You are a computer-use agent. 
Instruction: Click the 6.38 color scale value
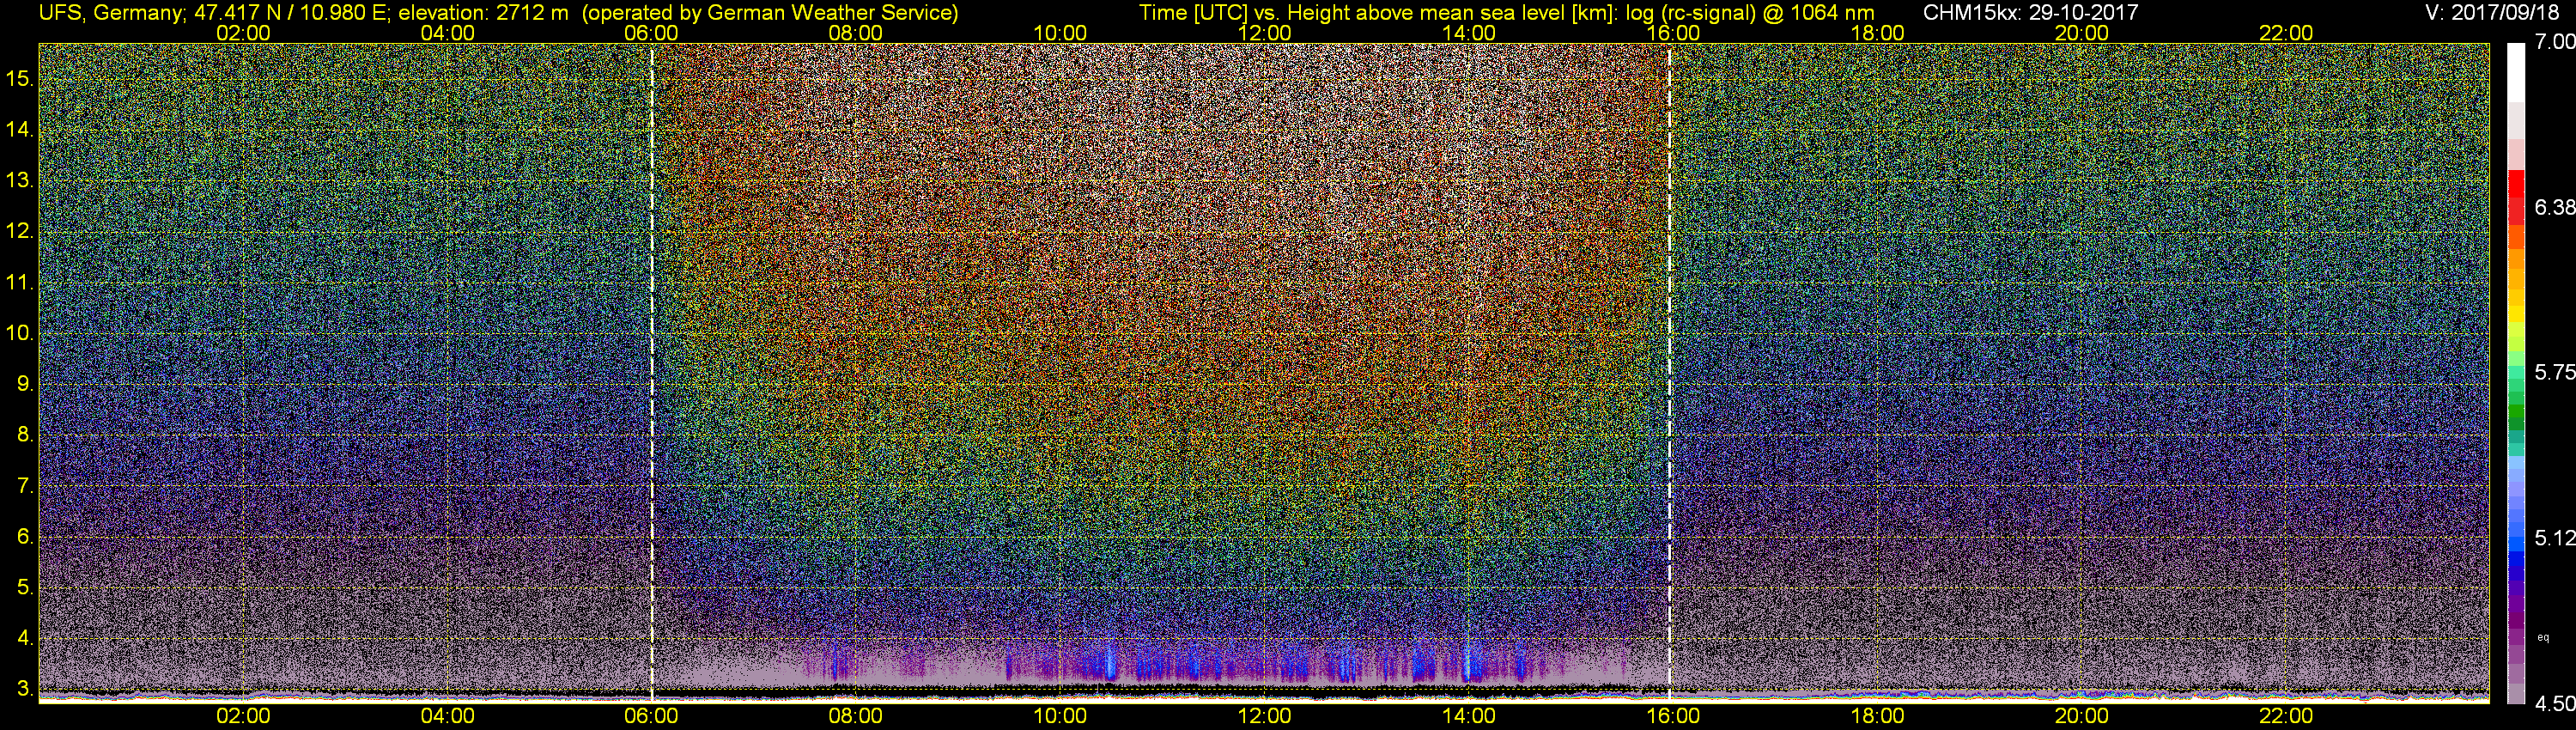tap(2555, 207)
